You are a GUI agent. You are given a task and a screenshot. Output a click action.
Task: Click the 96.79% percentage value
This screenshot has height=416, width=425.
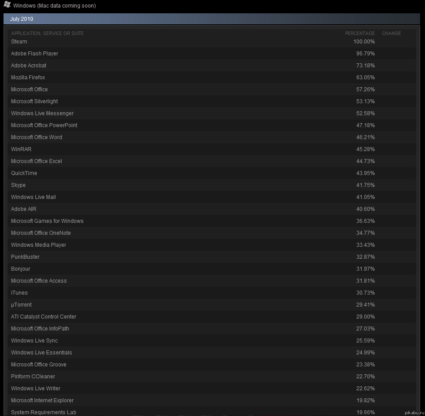coord(365,54)
